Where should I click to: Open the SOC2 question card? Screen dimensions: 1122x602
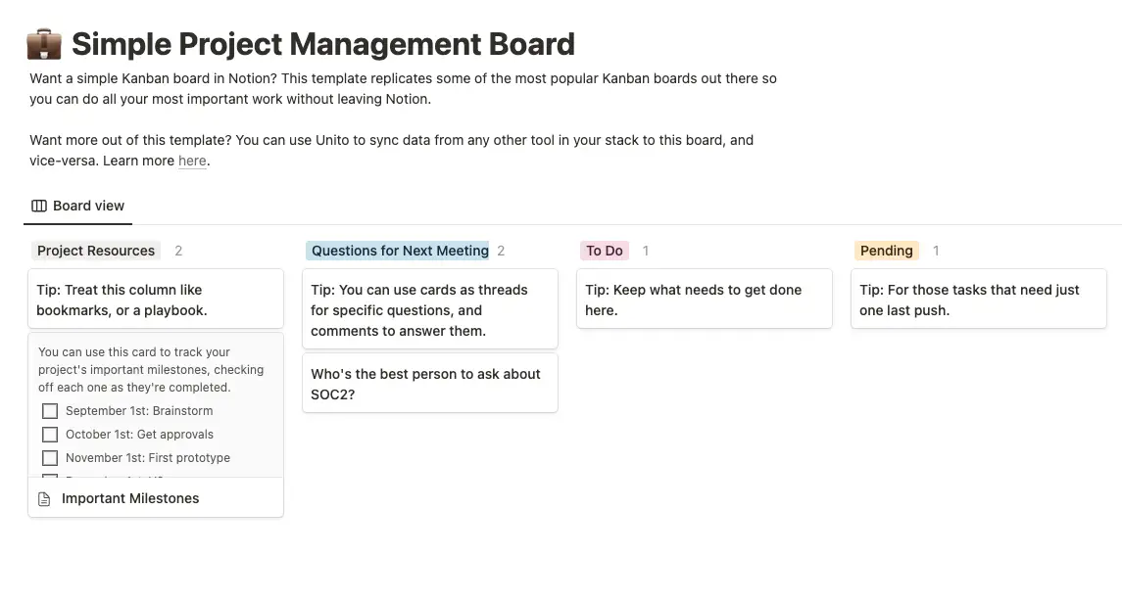pyautogui.click(x=430, y=383)
